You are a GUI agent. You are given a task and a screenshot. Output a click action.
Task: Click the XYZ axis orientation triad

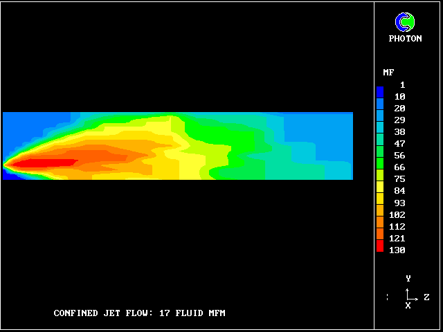click(408, 296)
